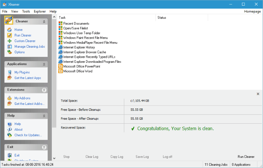Image resolution: width=263 pixels, height=168 pixels.
Task: Click the Microsoft Office Word icon
Action: pyautogui.click(x=60, y=71)
